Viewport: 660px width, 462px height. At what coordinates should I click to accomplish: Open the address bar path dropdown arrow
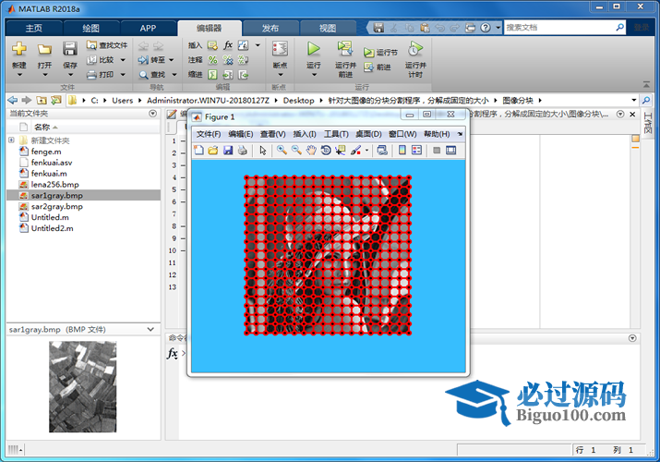[x=634, y=100]
